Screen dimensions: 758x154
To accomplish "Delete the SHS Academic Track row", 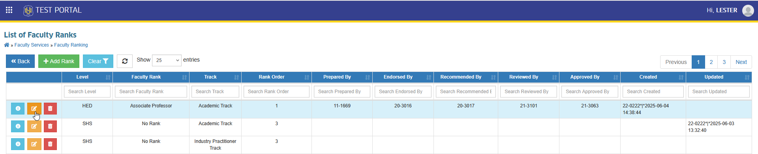I will [50, 126].
